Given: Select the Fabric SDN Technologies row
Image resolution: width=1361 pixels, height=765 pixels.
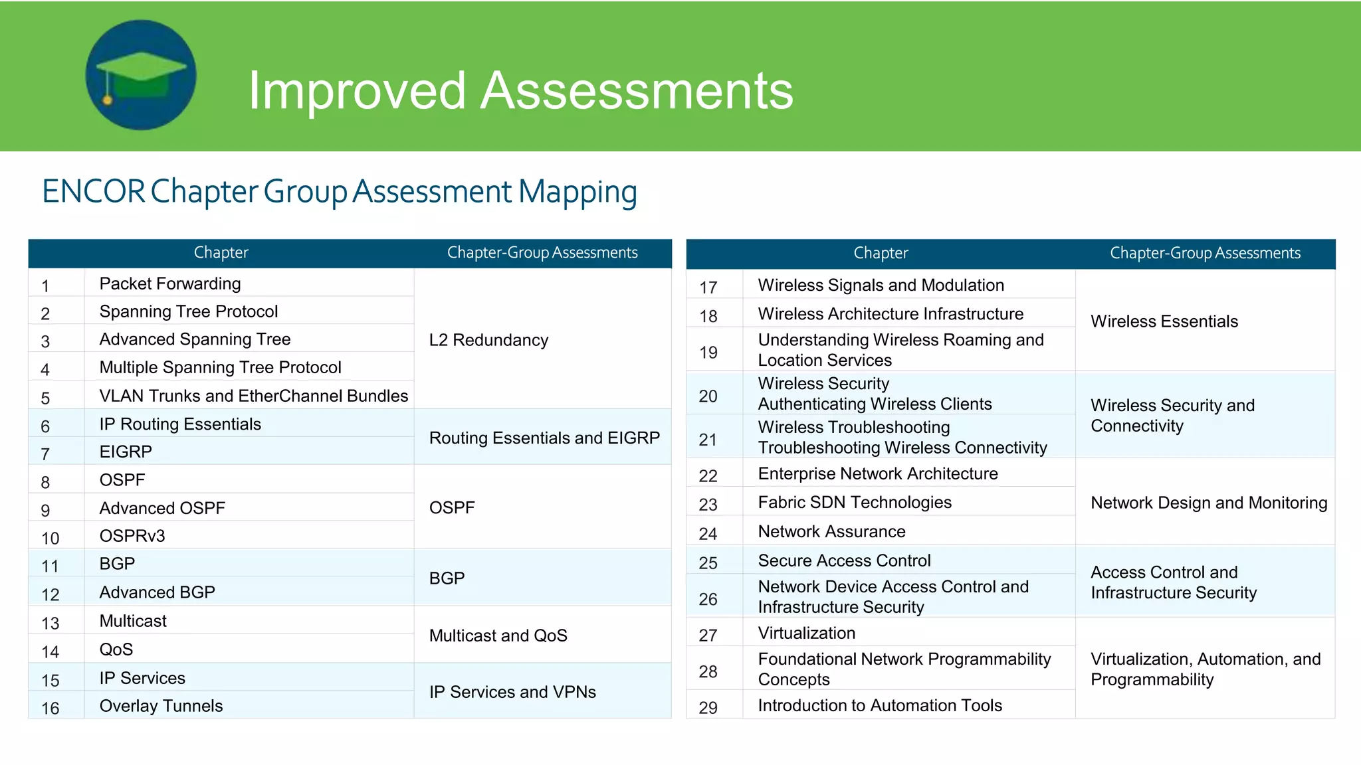Looking at the screenshot, I should click(x=854, y=503).
